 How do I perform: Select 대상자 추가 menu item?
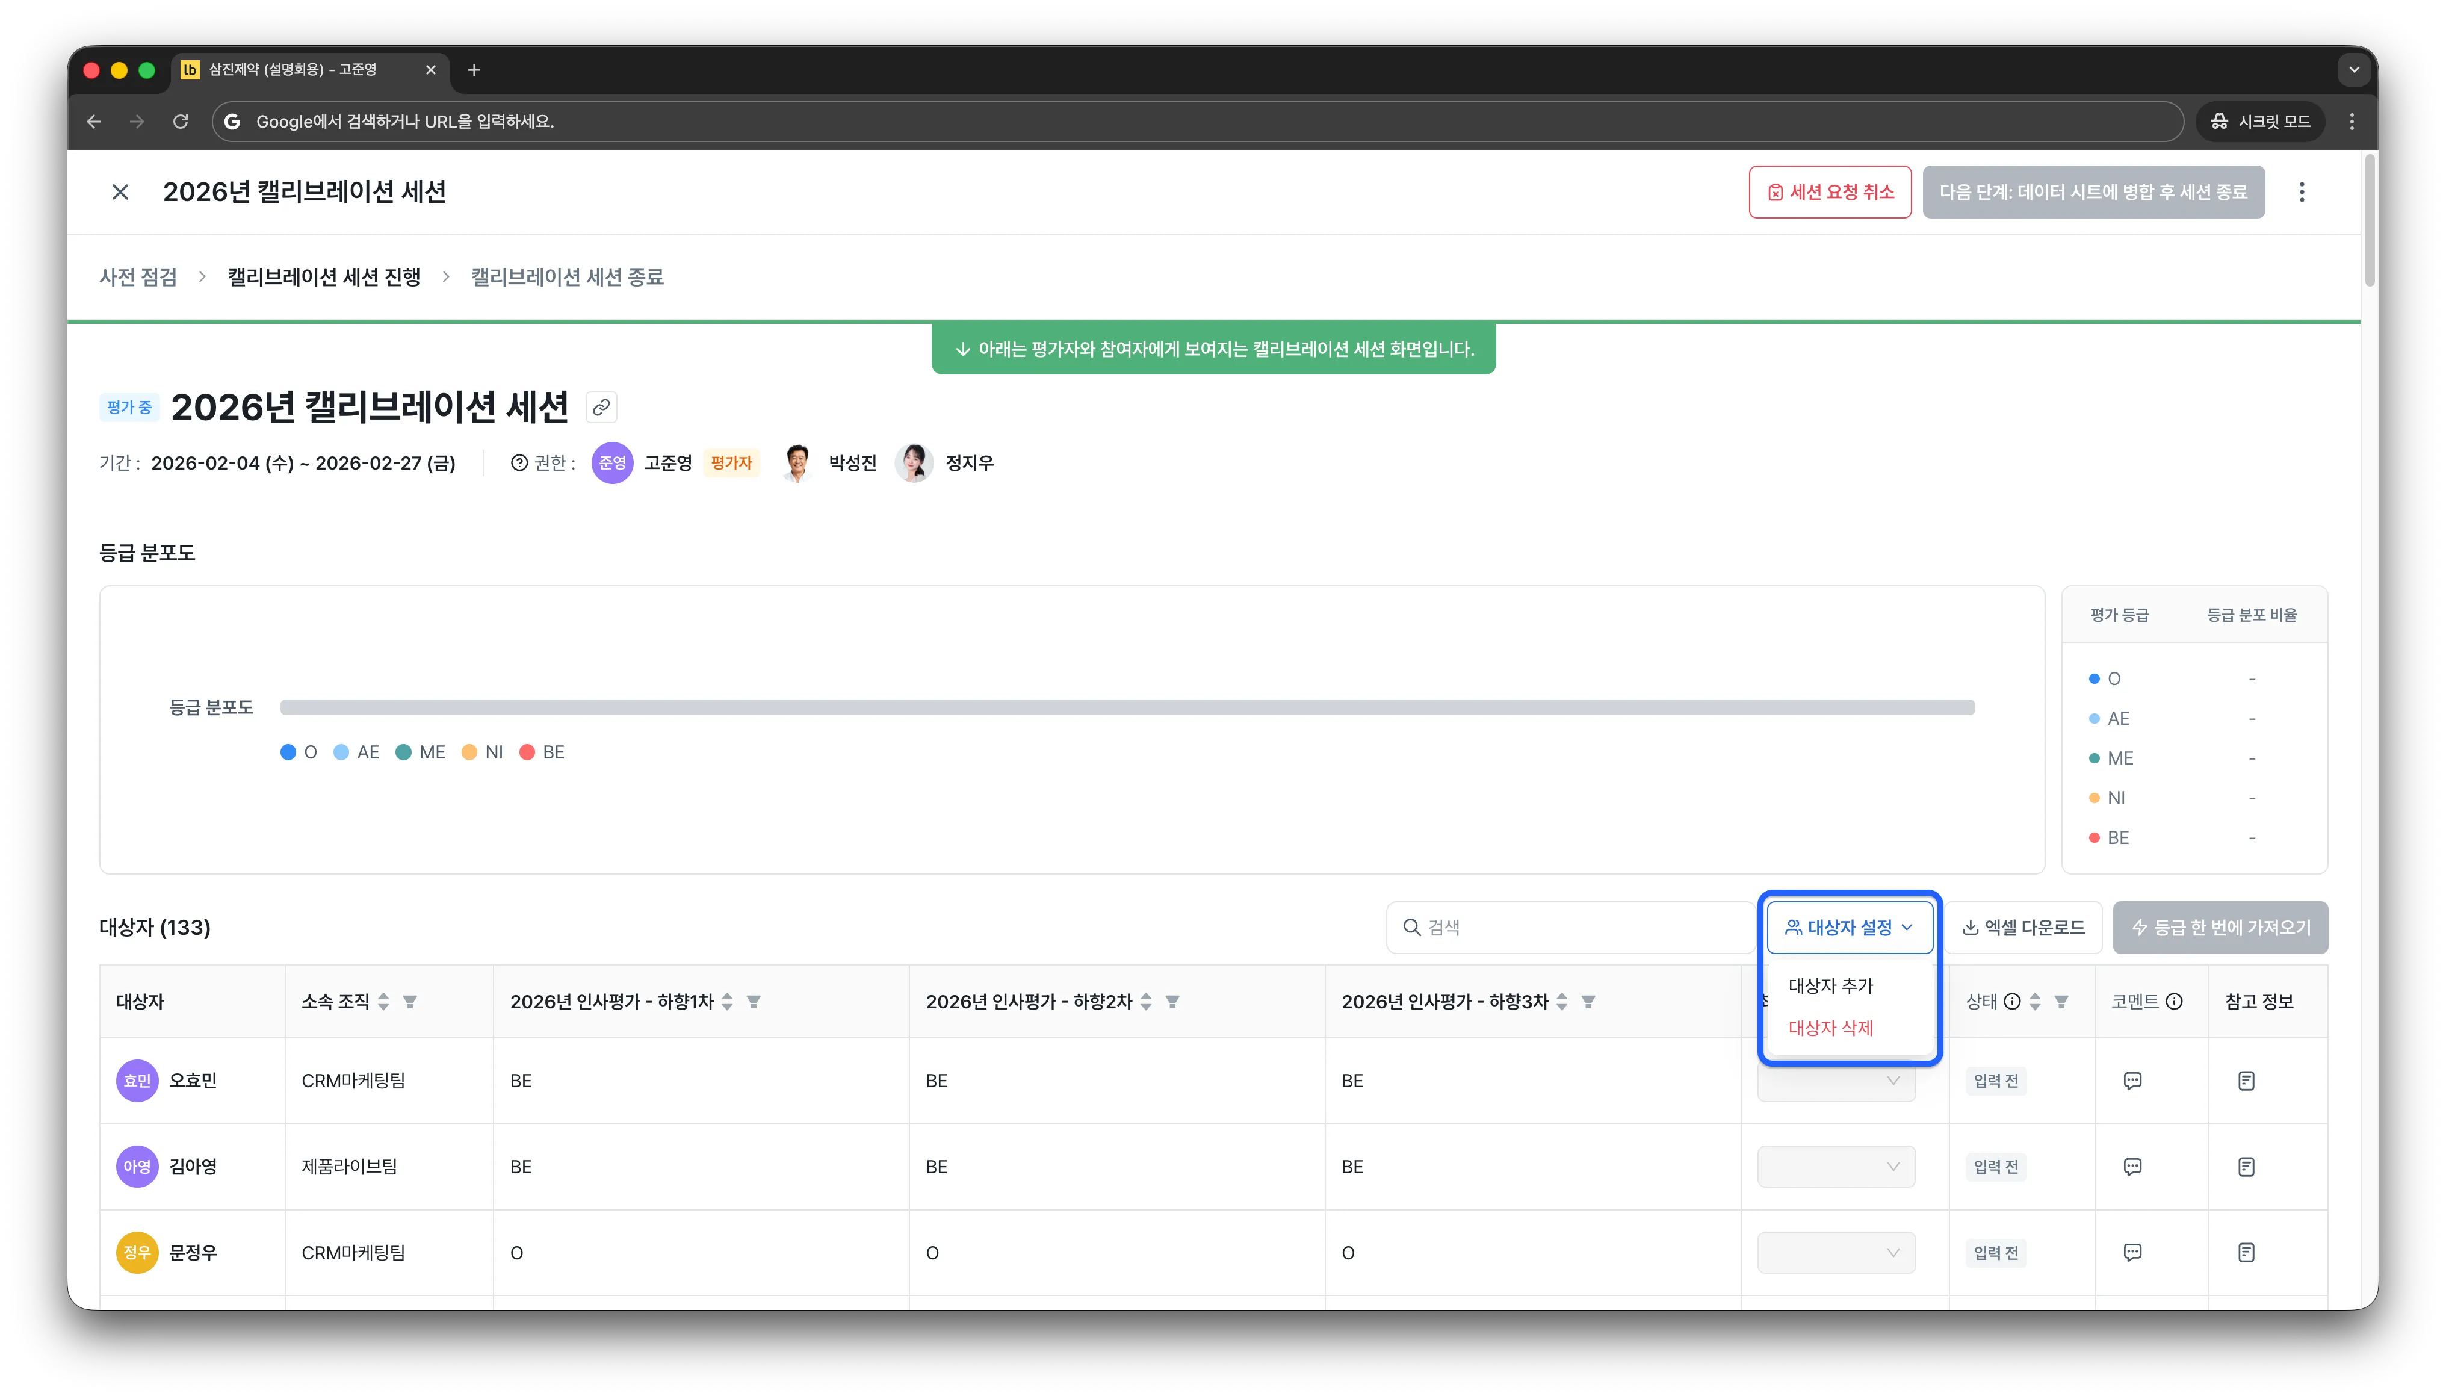1830,986
